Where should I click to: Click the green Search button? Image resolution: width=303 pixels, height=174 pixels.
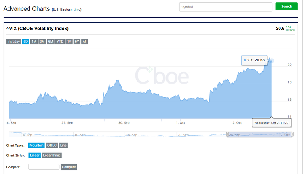point(286,6)
